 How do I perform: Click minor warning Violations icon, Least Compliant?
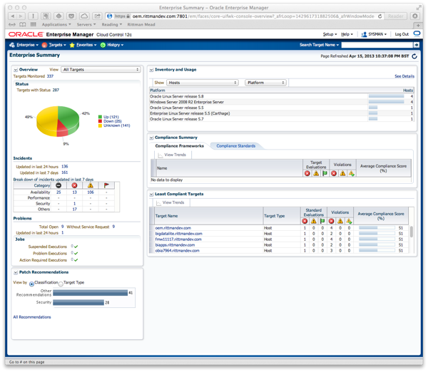click(x=349, y=221)
